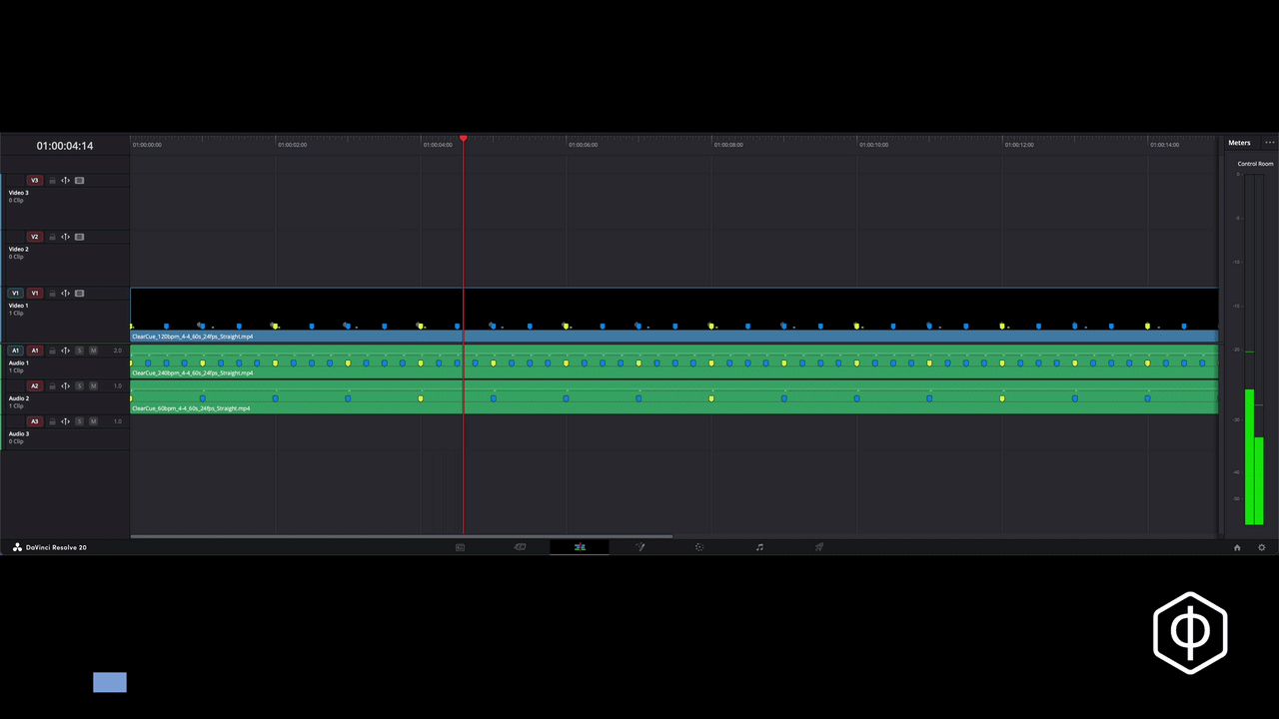Image resolution: width=1279 pixels, height=719 pixels.
Task: Lock the Video 1 track
Action: 52,294
